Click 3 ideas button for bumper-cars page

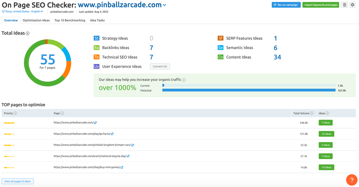[x=326, y=145]
